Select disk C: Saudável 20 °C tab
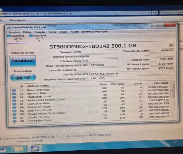Image resolution: width=183 pixels, height=154 pixels. coord(39,38)
